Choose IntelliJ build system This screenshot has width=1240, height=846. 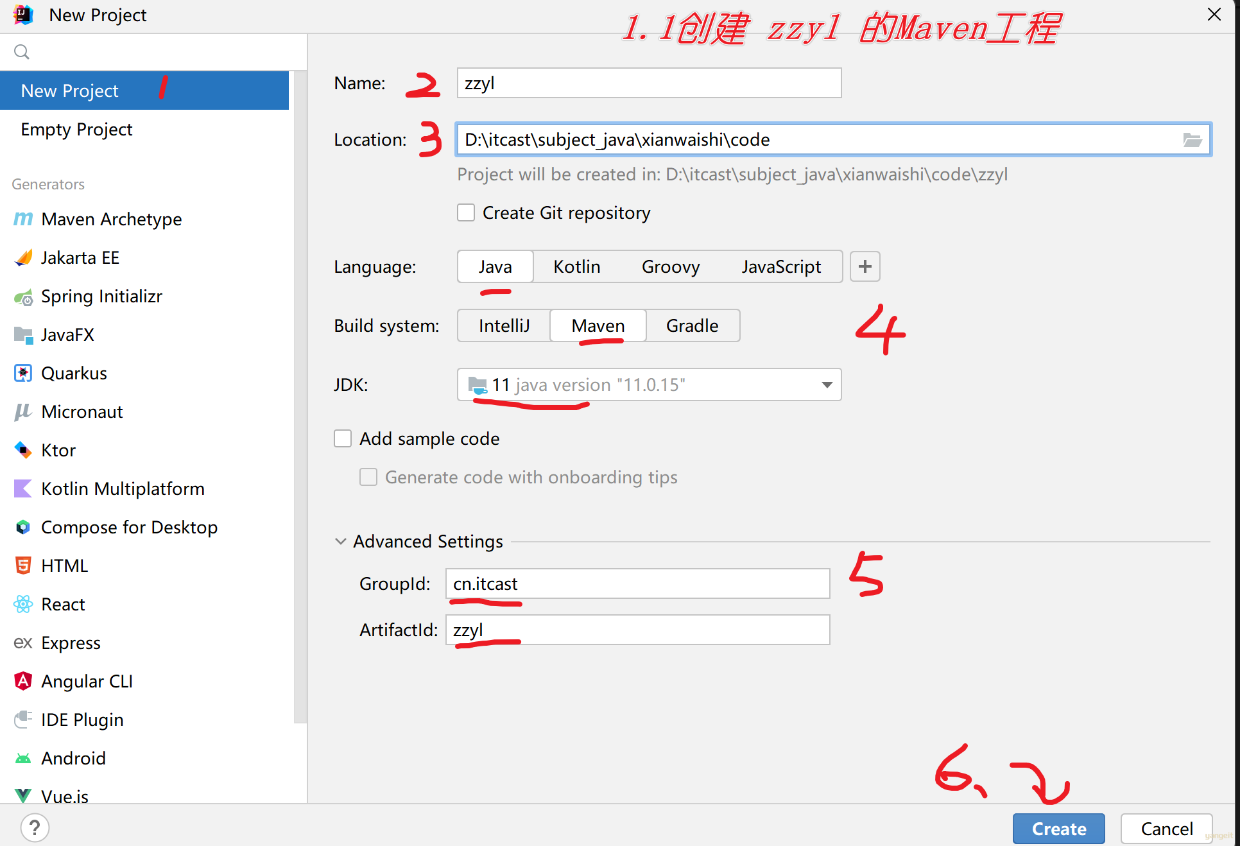pyautogui.click(x=504, y=325)
